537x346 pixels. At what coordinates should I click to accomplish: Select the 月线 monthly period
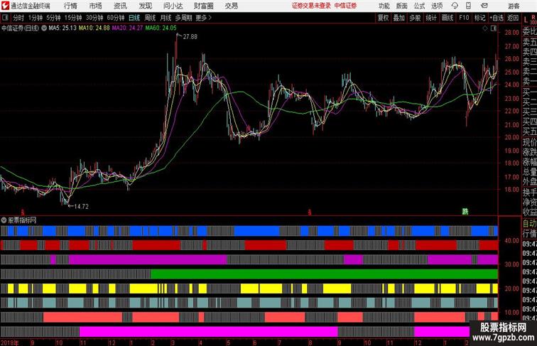click(x=166, y=18)
